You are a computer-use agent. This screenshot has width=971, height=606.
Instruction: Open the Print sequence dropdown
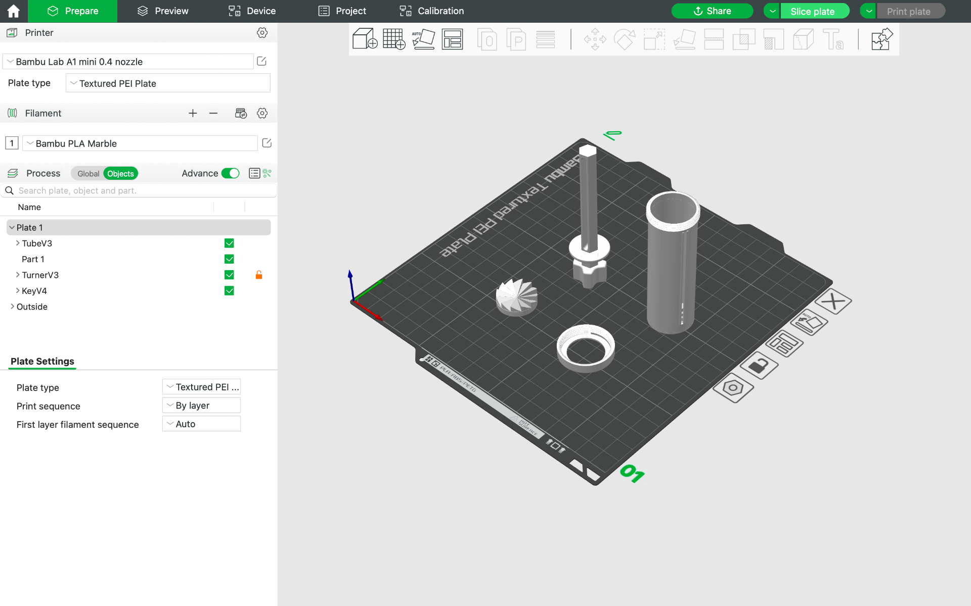(201, 406)
